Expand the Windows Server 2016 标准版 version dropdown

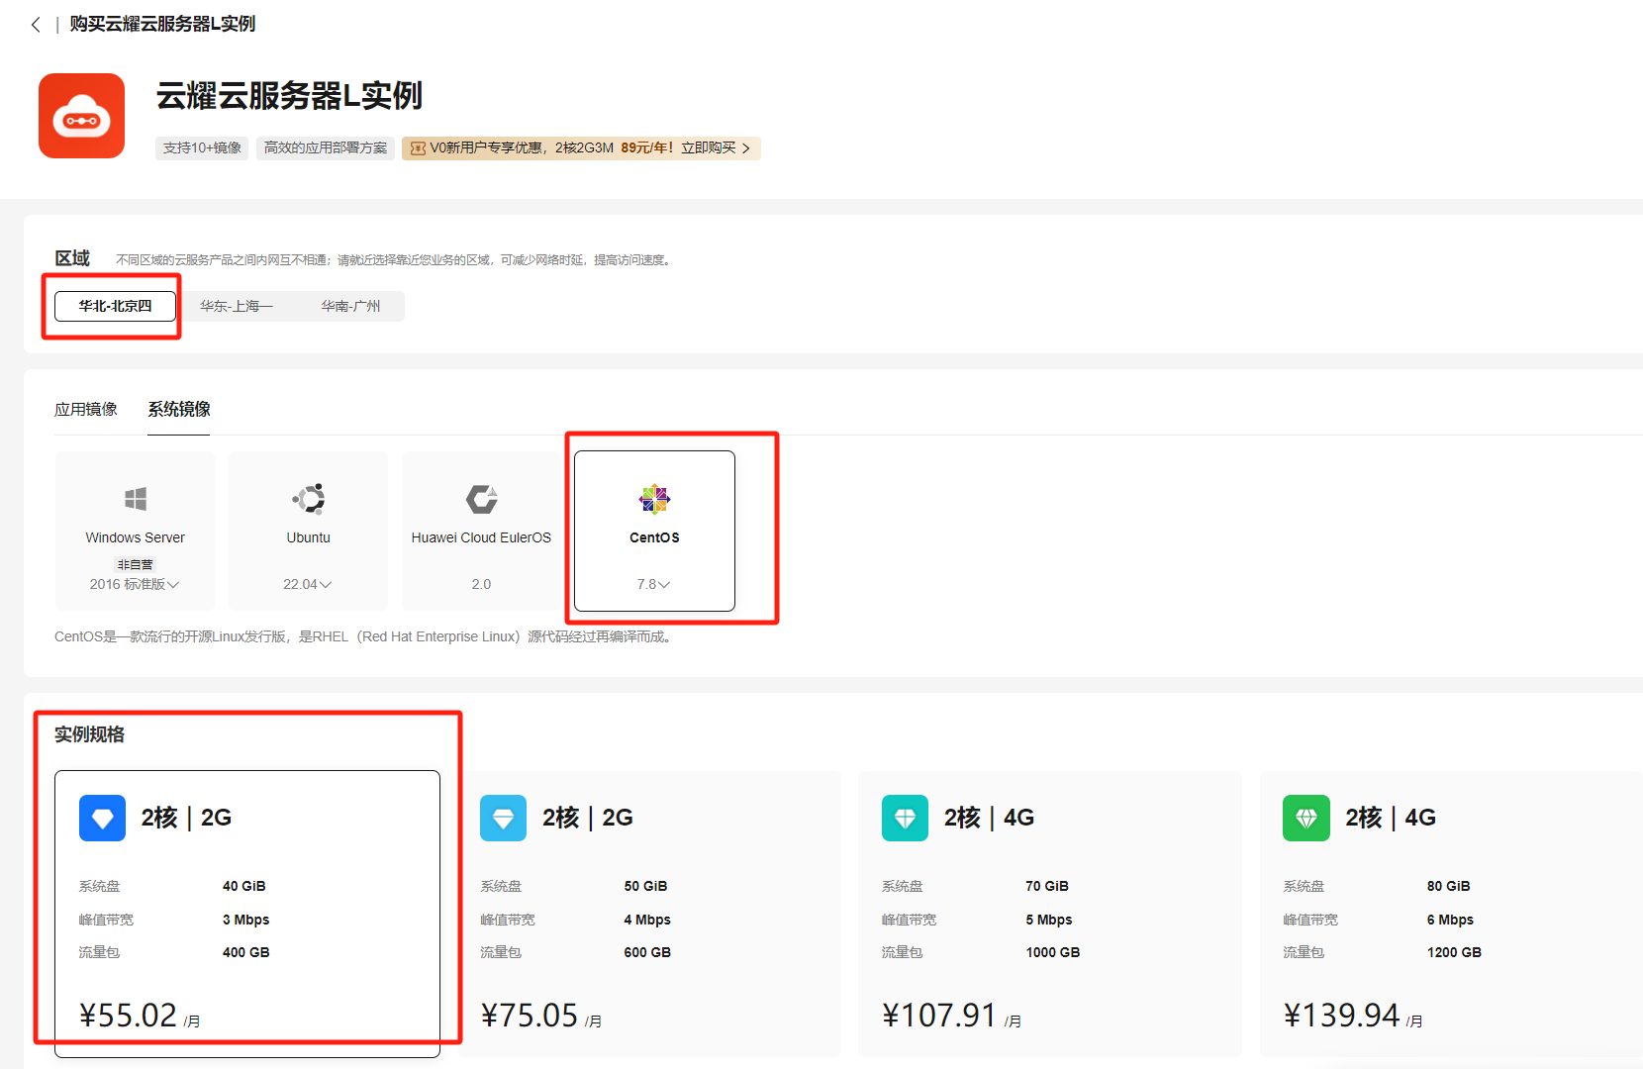(135, 584)
